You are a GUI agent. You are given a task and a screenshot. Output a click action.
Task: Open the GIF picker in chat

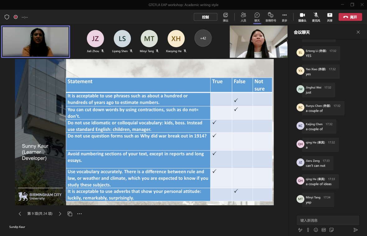click(x=324, y=230)
